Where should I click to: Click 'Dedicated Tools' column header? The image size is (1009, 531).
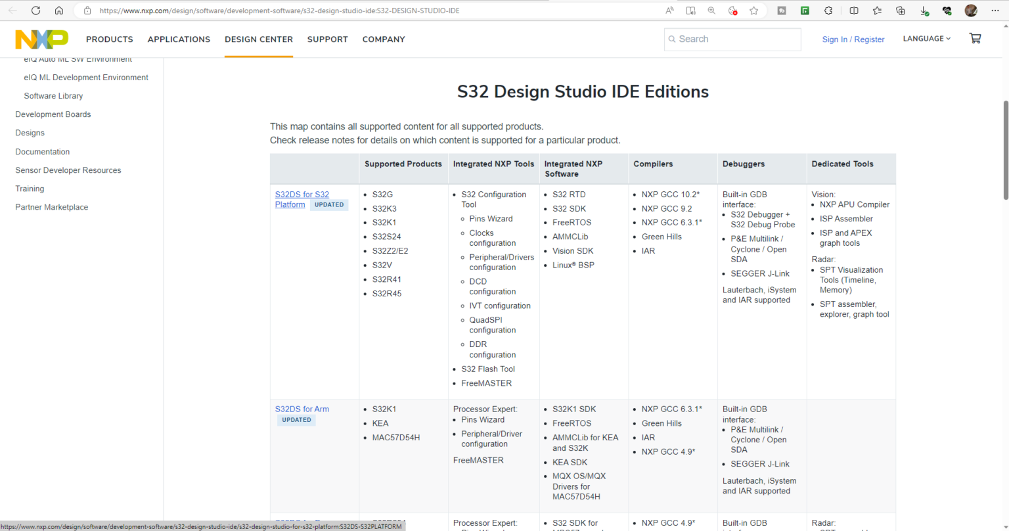coord(842,164)
